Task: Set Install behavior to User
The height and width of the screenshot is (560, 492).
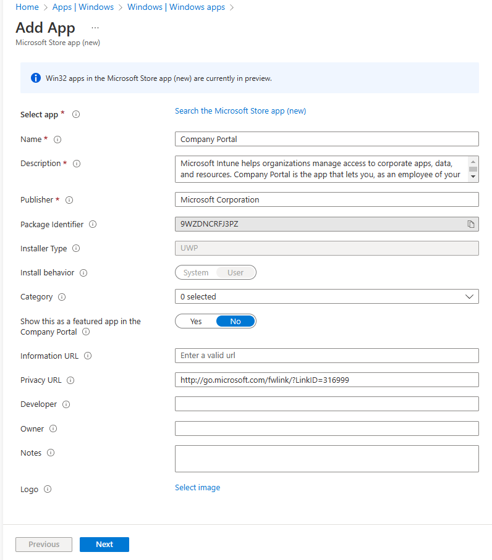Action: click(235, 272)
